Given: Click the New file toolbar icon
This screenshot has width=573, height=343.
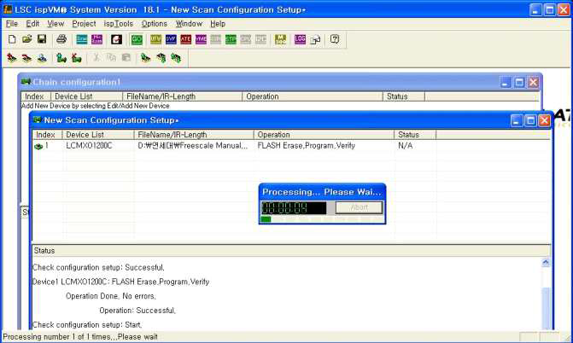Looking at the screenshot, I should pyautogui.click(x=12, y=39).
